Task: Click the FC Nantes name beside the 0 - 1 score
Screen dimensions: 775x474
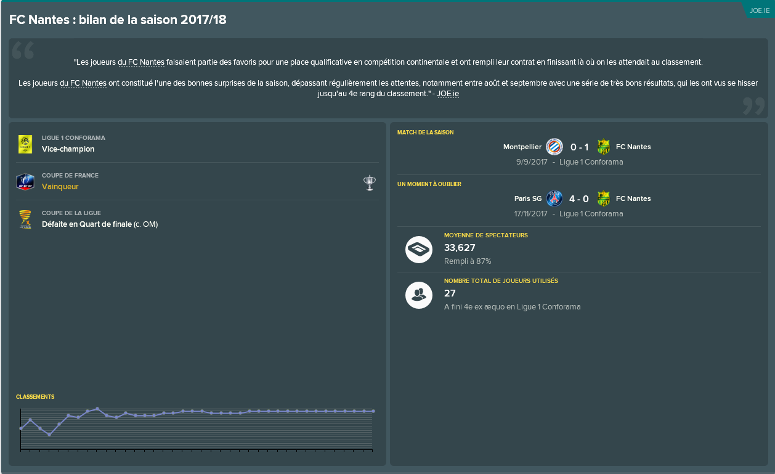Action: click(633, 147)
